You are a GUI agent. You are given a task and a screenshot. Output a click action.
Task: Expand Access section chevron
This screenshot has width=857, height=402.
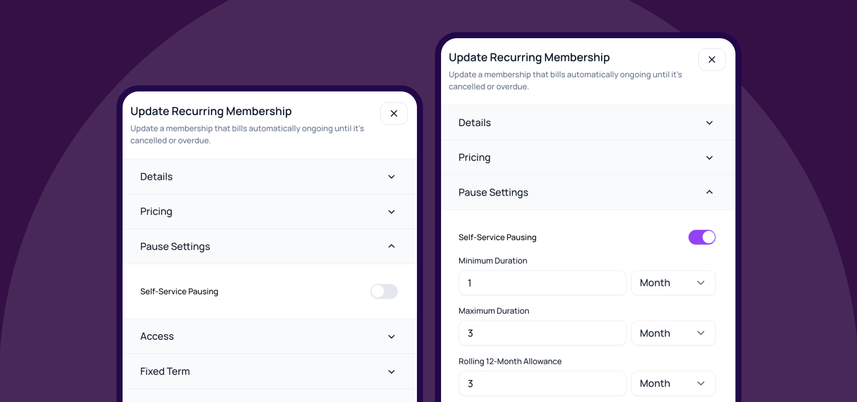click(391, 337)
